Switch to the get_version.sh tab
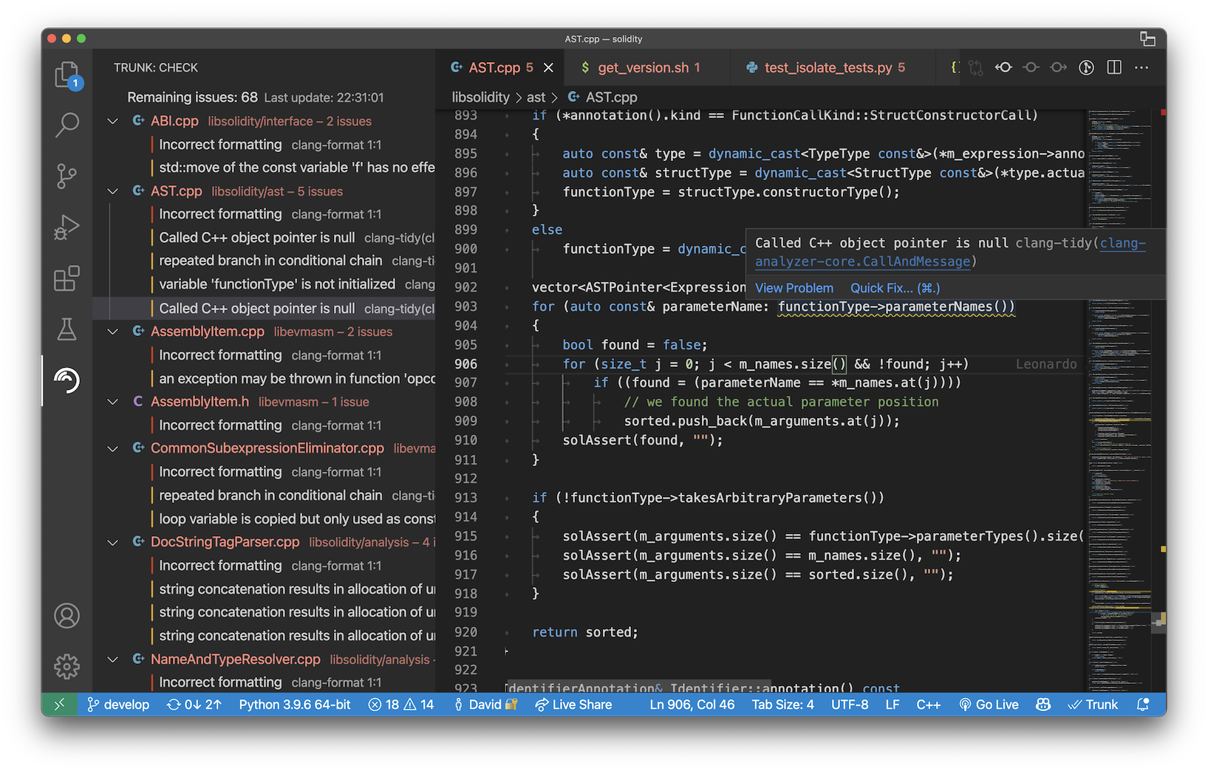This screenshot has height=771, width=1208. coord(642,68)
